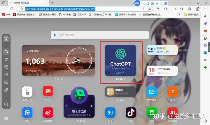Image resolution: width=210 pixels, height=125 pixels.
Task: Reload the page with refresh button
Action: point(12,9)
